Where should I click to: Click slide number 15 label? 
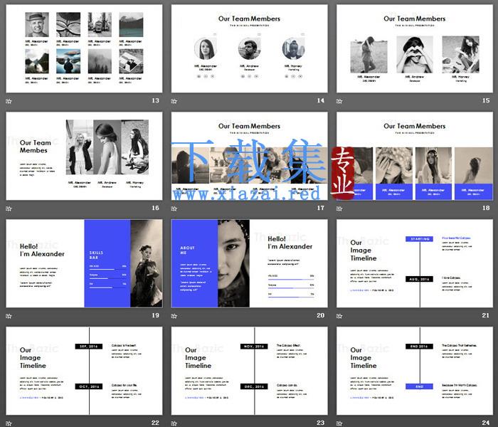tap(486, 100)
